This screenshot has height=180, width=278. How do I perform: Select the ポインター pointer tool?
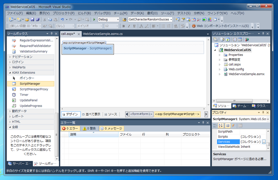(31, 78)
